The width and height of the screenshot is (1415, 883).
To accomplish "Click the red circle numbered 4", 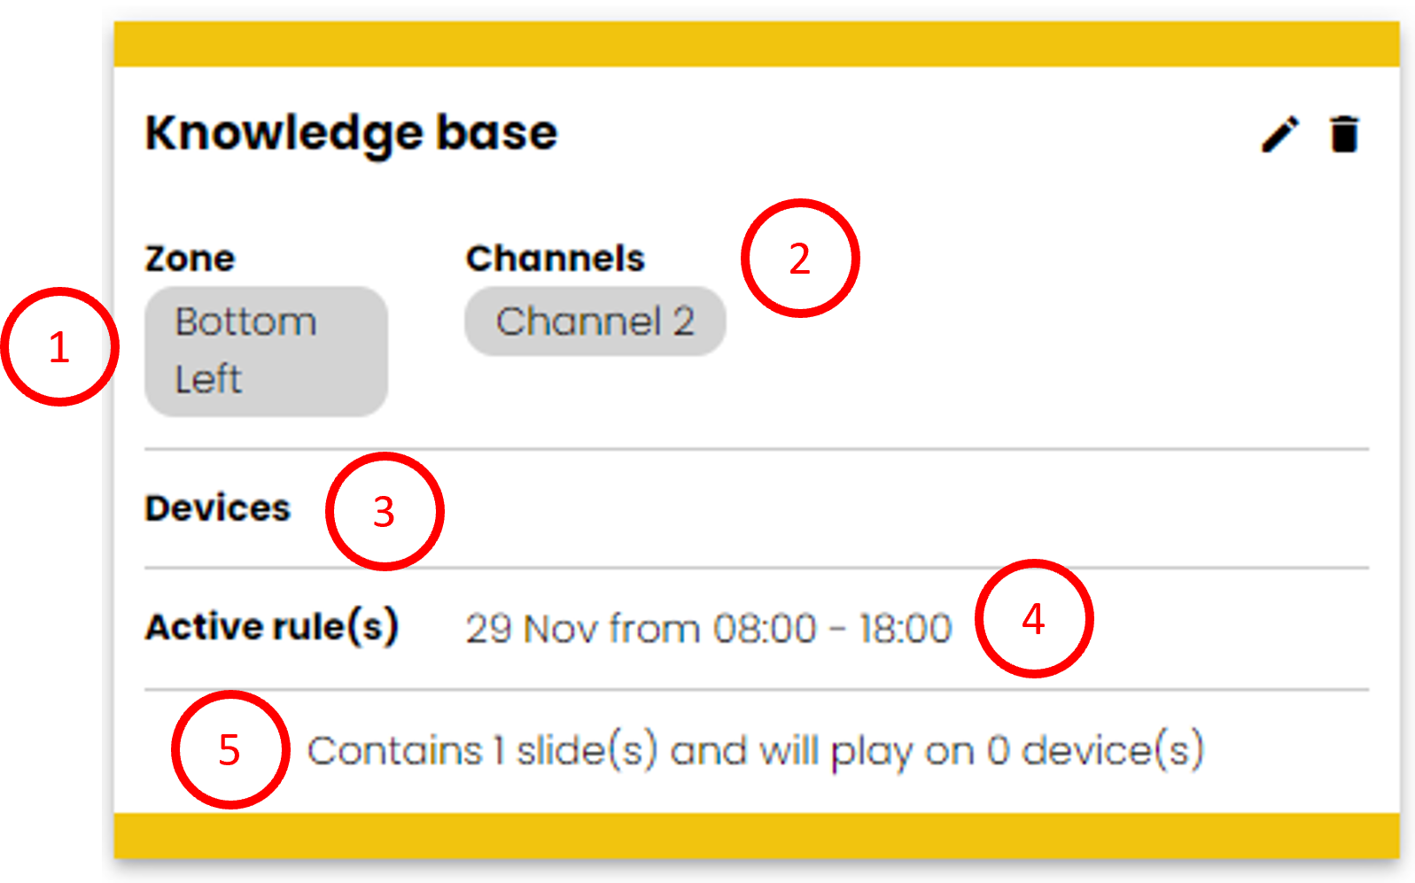I will (1034, 618).
